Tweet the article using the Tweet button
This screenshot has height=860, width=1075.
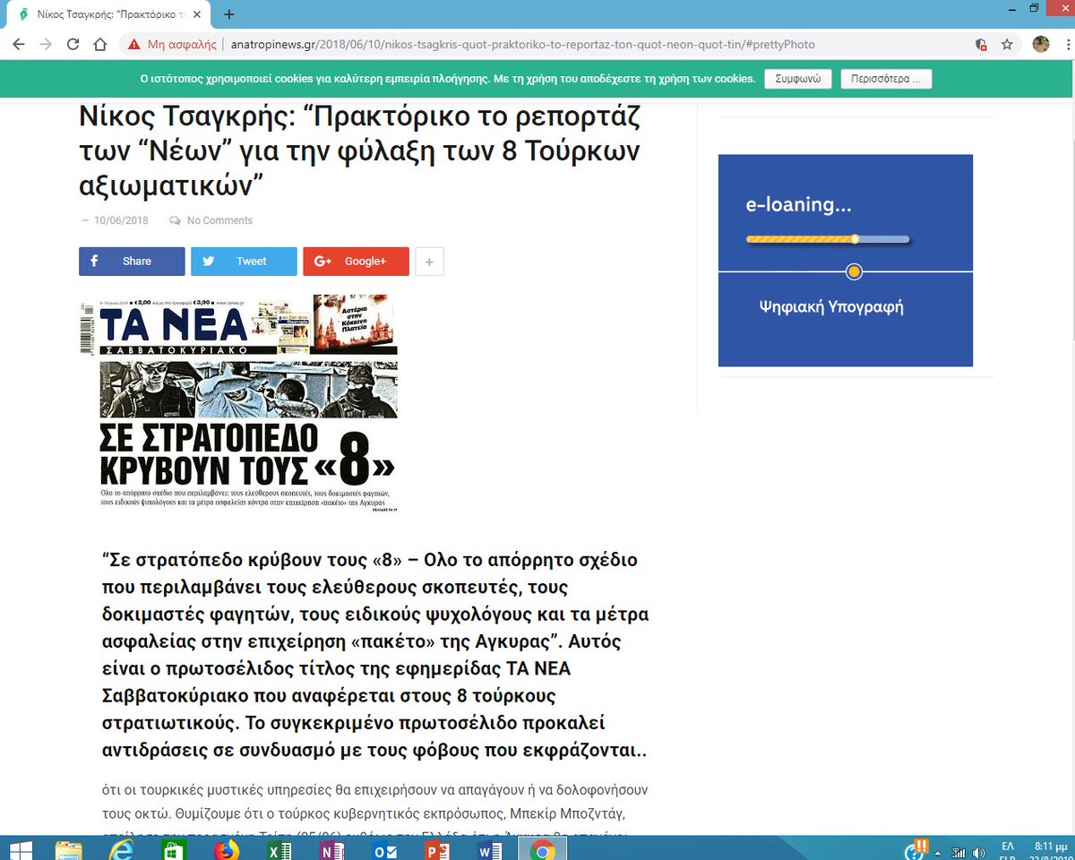coord(244,261)
